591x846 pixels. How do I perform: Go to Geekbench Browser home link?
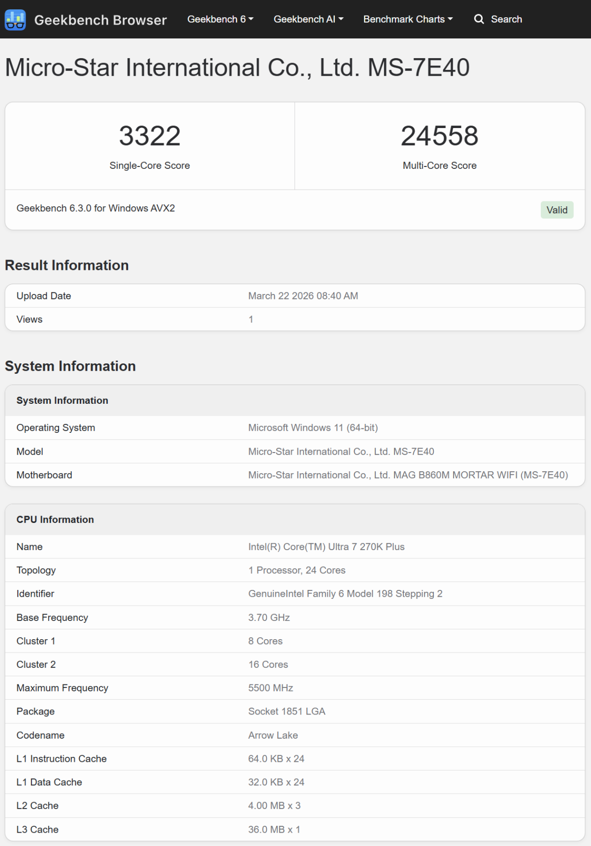click(x=100, y=20)
